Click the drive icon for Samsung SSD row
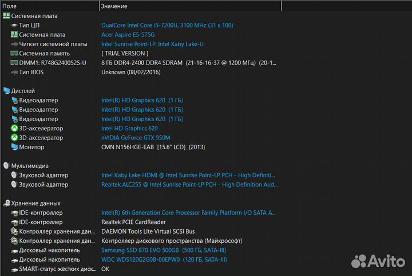This screenshot has height=276, width=412. click(x=14, y=251)
